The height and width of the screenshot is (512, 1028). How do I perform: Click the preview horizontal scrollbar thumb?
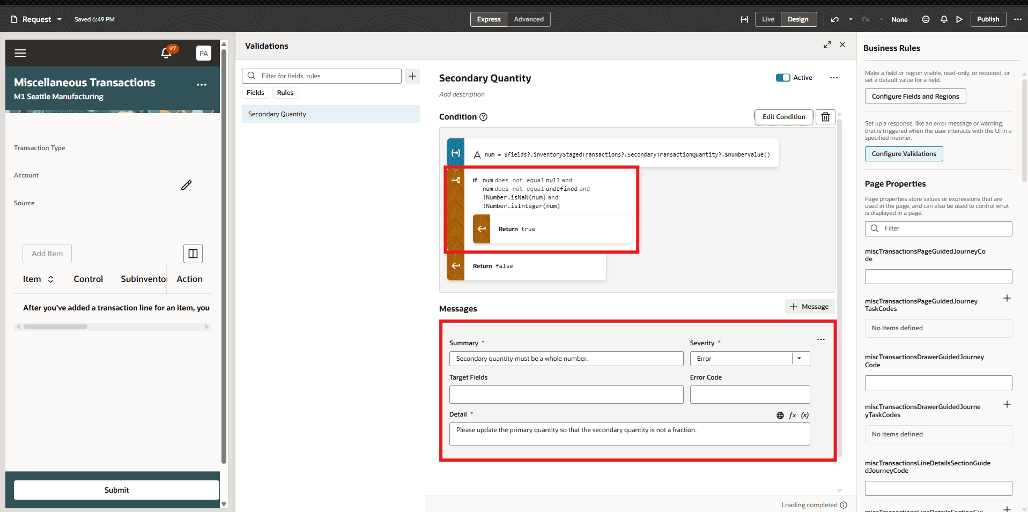coord(55,327)
